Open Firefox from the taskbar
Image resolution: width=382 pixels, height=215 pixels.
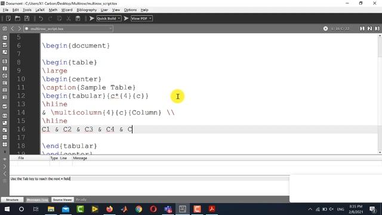pyautogui.click(x=109, y=209)
